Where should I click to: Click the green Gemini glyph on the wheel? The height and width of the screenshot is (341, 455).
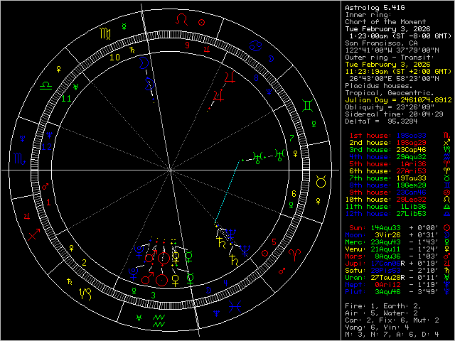click(308, 104)
